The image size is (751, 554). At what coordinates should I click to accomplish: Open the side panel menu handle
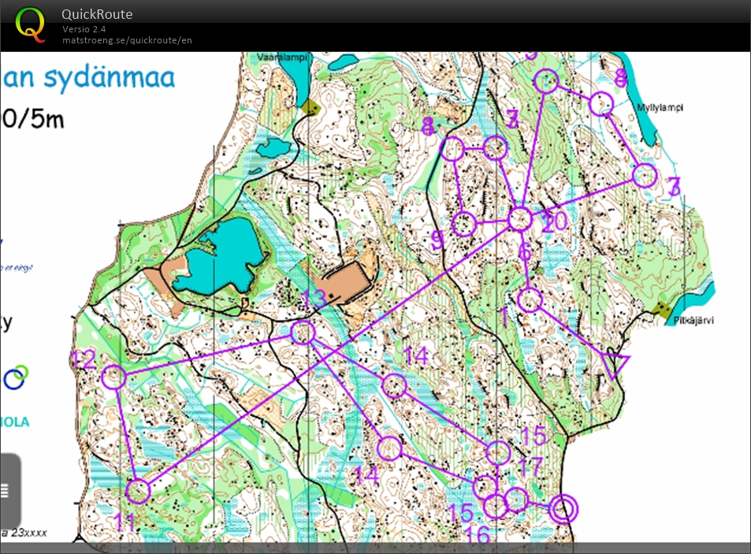(x=5, y=490)
